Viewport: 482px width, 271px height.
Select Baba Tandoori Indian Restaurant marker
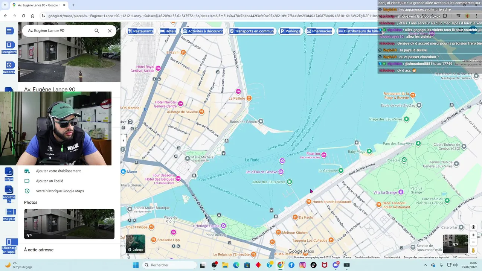(379, 205)
